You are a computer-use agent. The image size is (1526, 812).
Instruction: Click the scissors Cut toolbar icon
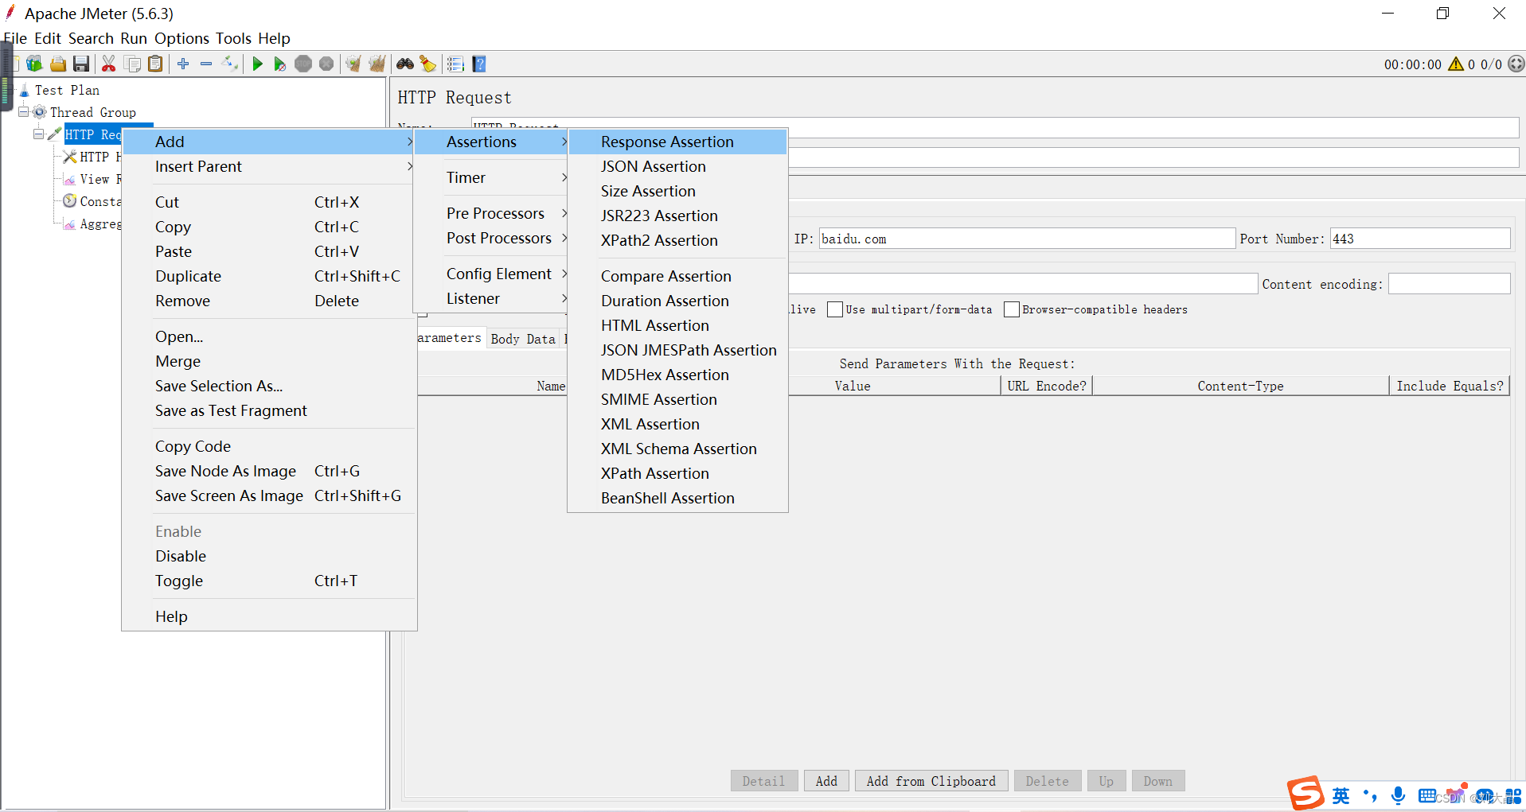[109, 64]
